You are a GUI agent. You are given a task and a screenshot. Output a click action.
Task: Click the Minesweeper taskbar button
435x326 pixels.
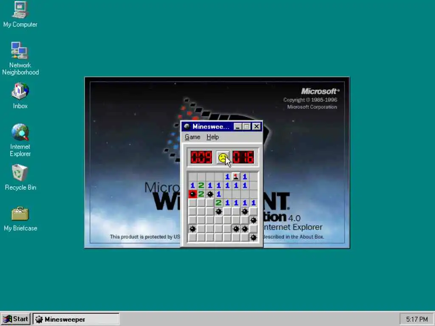point(76,319)
